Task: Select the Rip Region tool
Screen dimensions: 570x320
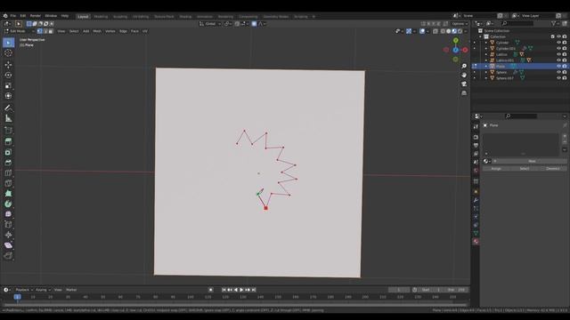Action: [x=8, y=256]
